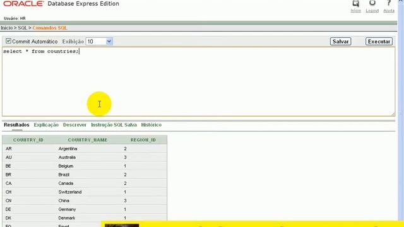Open the Ajuda help icon
The height and width of the screenshot is (227, 404).
click(x=389, y=4)
